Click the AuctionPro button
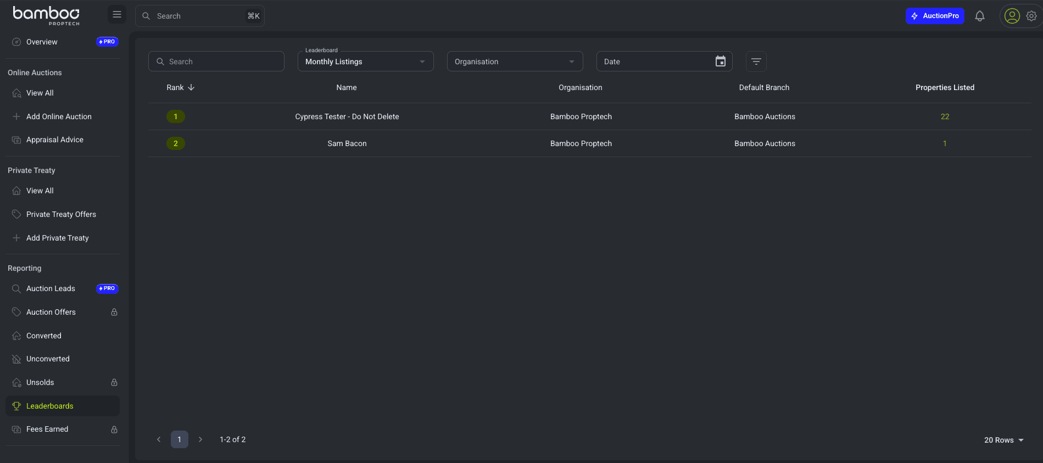The image size is (1043, 463). point(935,16)
